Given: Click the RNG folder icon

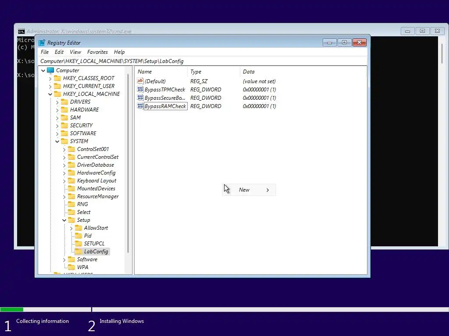Looking at the screenshot, I should click(x=71, y=204).
